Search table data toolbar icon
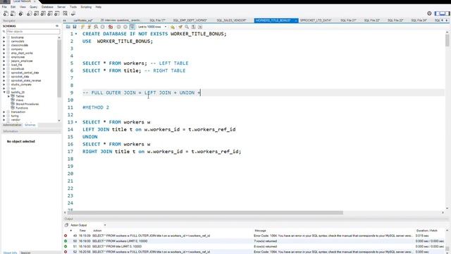451x254 pixels. click(x=66, y=13)
